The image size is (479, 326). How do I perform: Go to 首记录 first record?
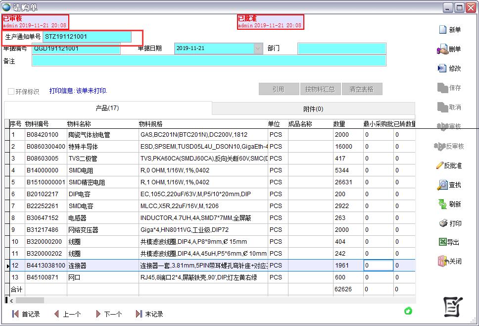pyautogui.click(x=15, y=314)
